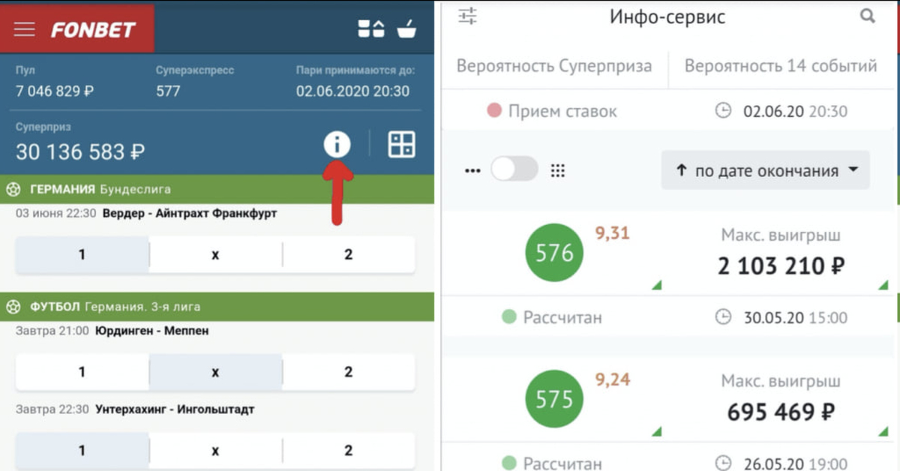Image resolution: width=900 pixels, height=471 pixels.
Task: Click the red Прием ставок status dot
Action: pyautogui.click(x=494, y=111)
